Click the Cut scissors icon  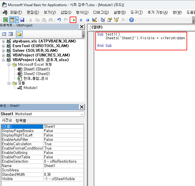click(x=30, y=20)
